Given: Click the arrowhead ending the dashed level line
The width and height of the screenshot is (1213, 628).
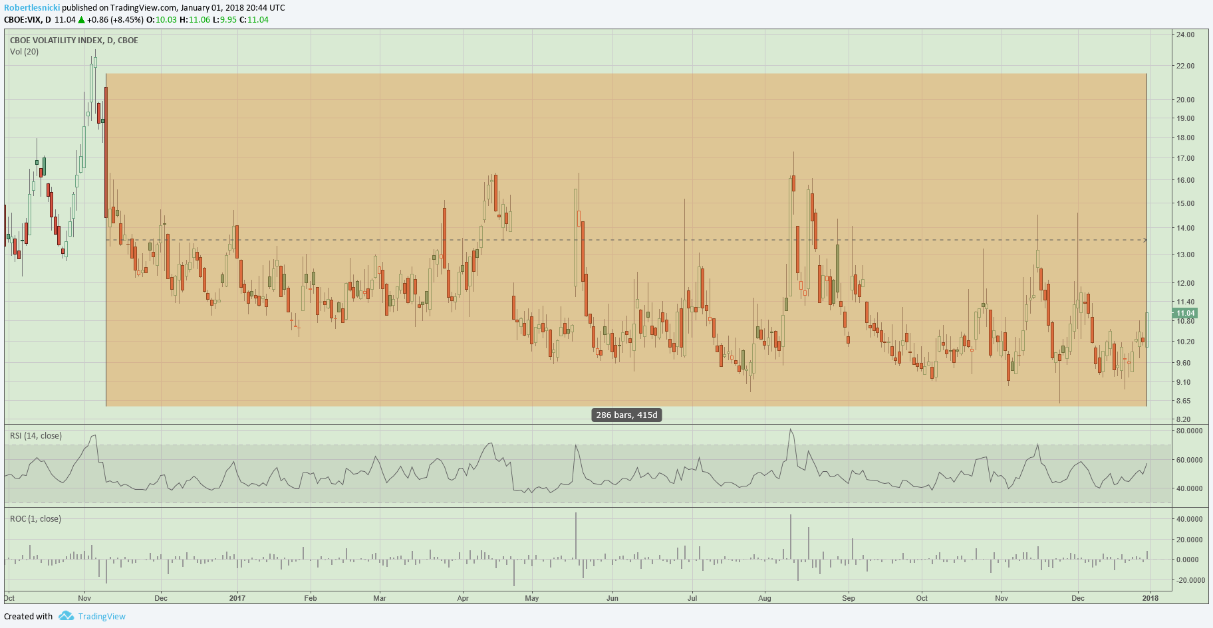Looking at the screenshot, I should coord(1145,240).
